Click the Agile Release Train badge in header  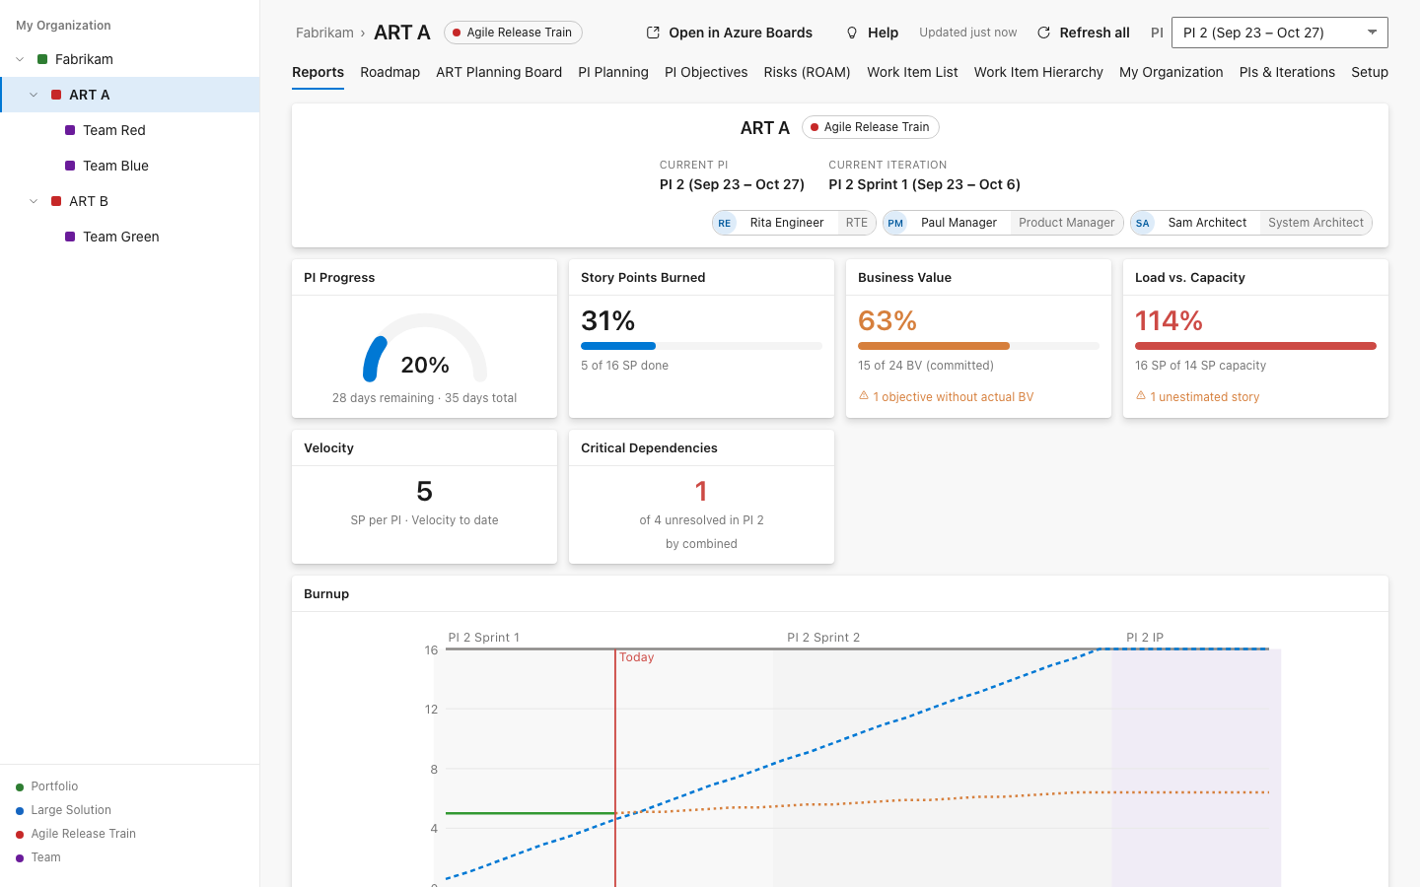click(513, 33)
